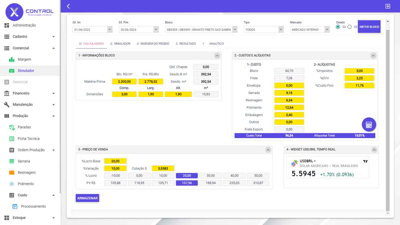Click the Simulador keyboard icon
The height and width of the screenshot is (225, 400).
pyautogui.click(x=12, y=71)
